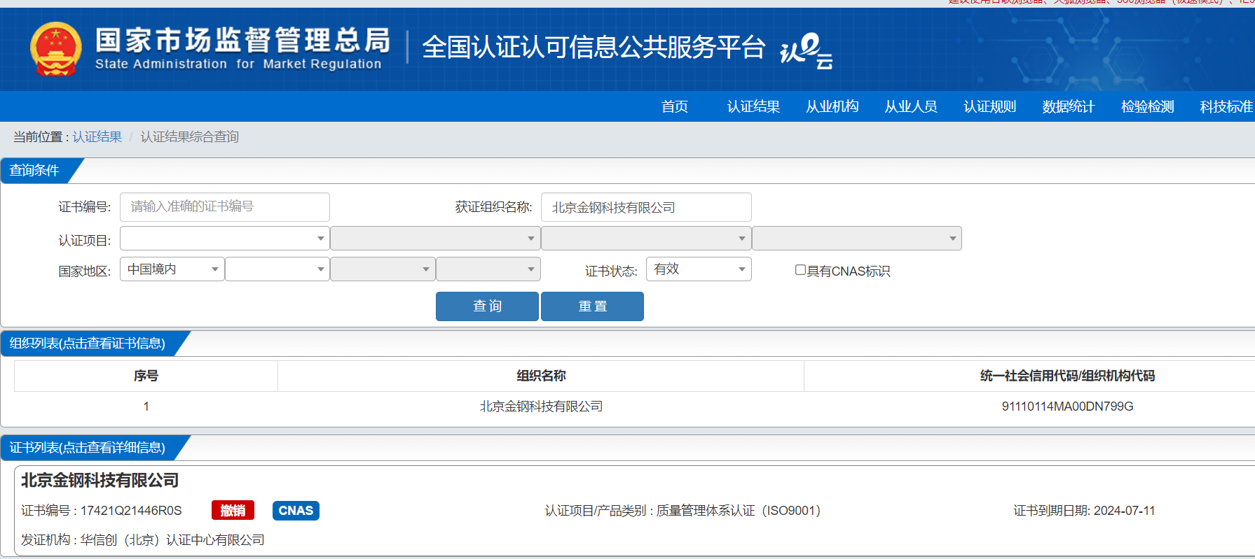1255x559 pixels.
Task: Click the 证书到期日期 2024-07-11 text
Action: pyautogui.click(x=1084, y=511)
